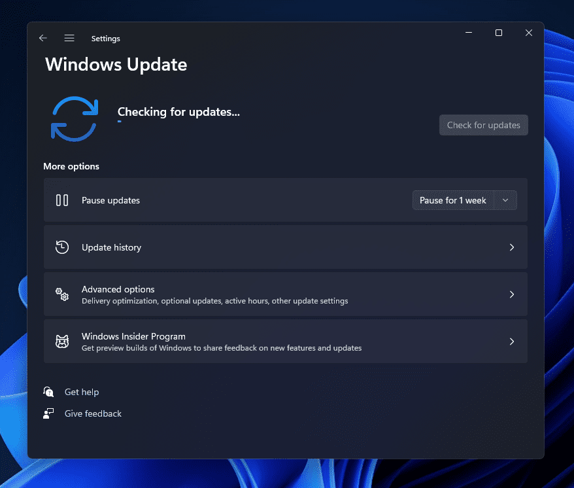
Task: Click the Give feedback icon
Action: tap(48, 413)
